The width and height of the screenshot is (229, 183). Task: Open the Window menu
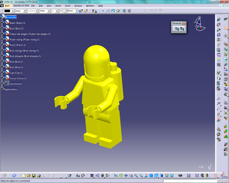(x=90, y=6)
